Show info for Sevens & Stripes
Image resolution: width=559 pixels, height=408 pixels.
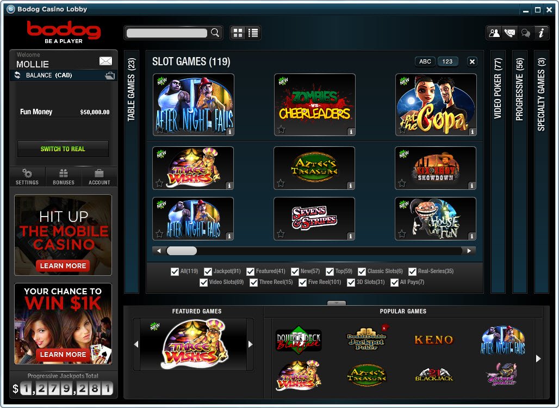(350, 236)
